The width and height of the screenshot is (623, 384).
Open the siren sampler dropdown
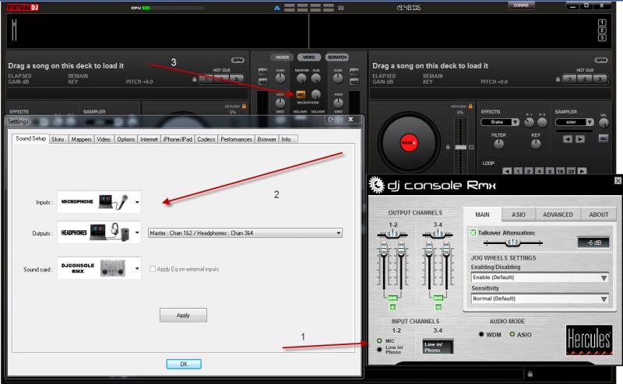(574, 122)
